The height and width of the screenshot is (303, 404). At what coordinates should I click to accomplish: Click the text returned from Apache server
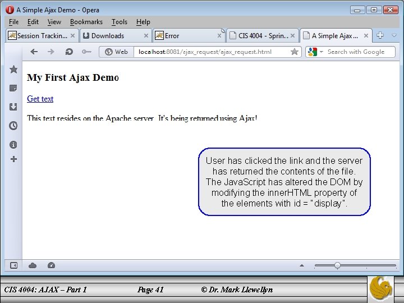(142, 118)
